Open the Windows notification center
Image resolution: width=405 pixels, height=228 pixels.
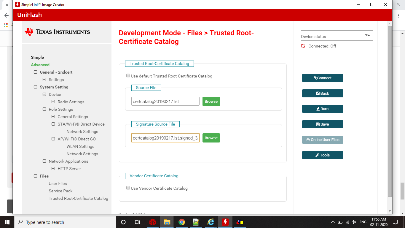click(x=395, y=222)
